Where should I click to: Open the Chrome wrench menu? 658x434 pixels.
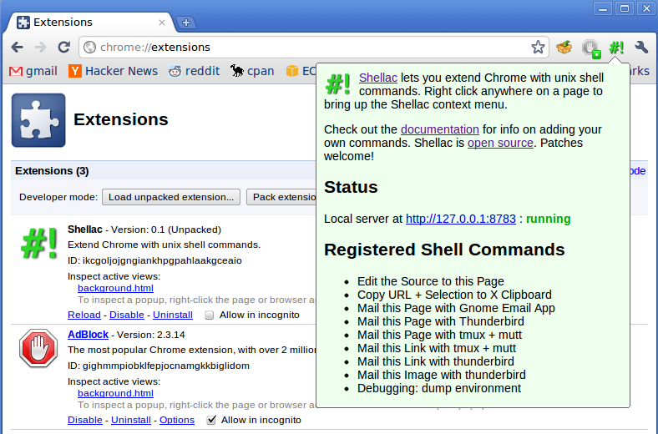641,47
